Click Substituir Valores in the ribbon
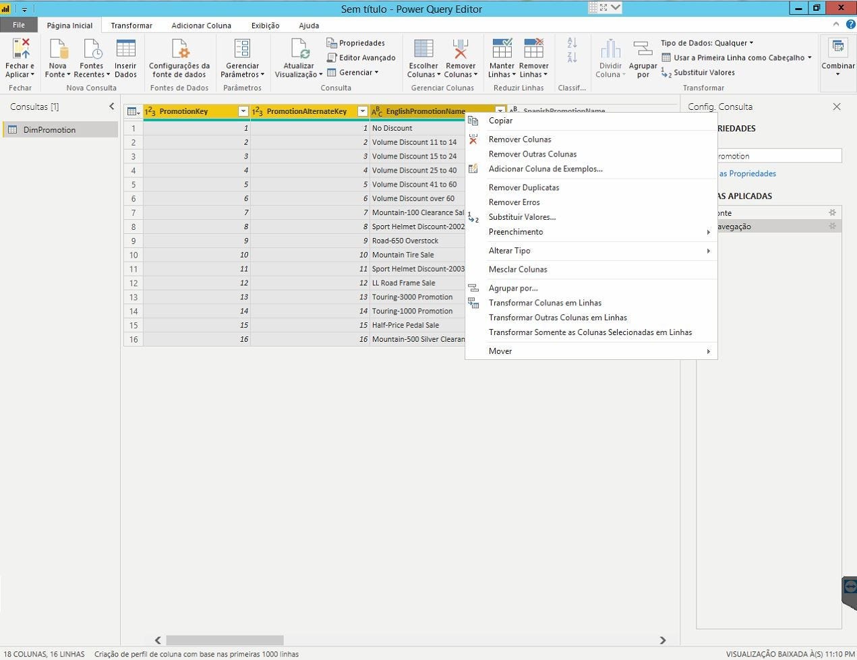Screen dimensions: 857x660 pyautogui.click(x=698, y=73)
